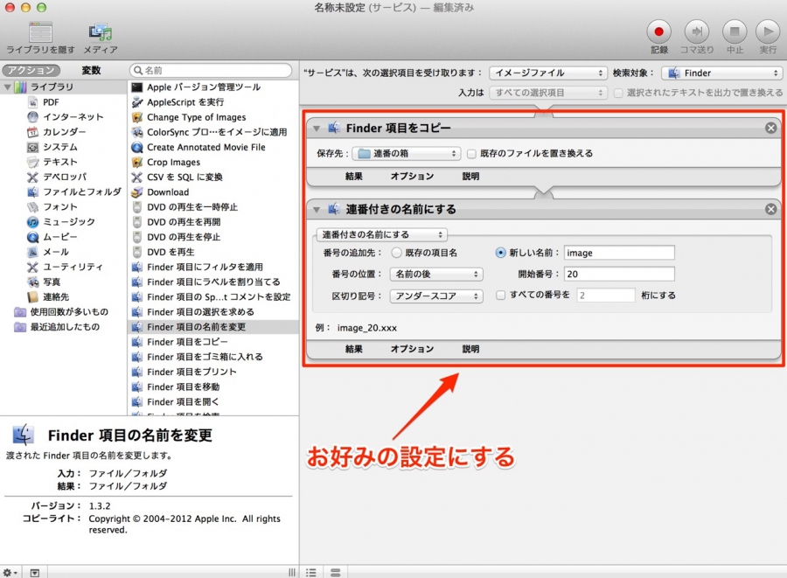Switch to the 変数 tab
The image size is (787, 578).
tap(91, 70)
